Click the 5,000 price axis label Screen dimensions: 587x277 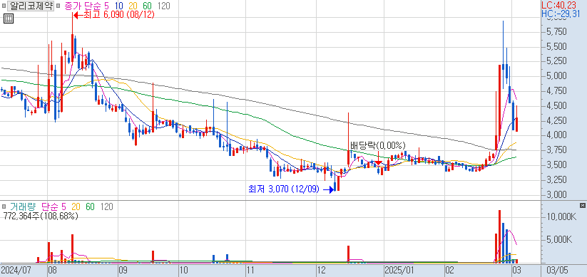[556, 76]
